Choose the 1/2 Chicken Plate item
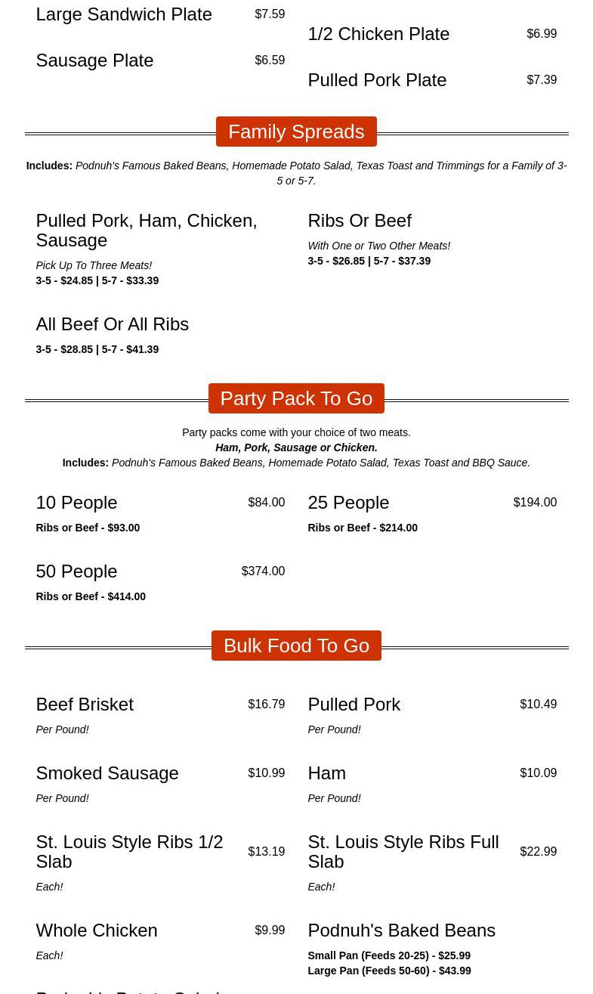The image size is (593, 994). pyautogui.click(x=378, y=34)
